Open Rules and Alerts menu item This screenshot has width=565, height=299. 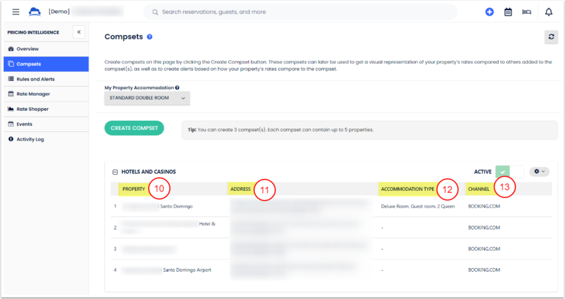pos(36,79)
